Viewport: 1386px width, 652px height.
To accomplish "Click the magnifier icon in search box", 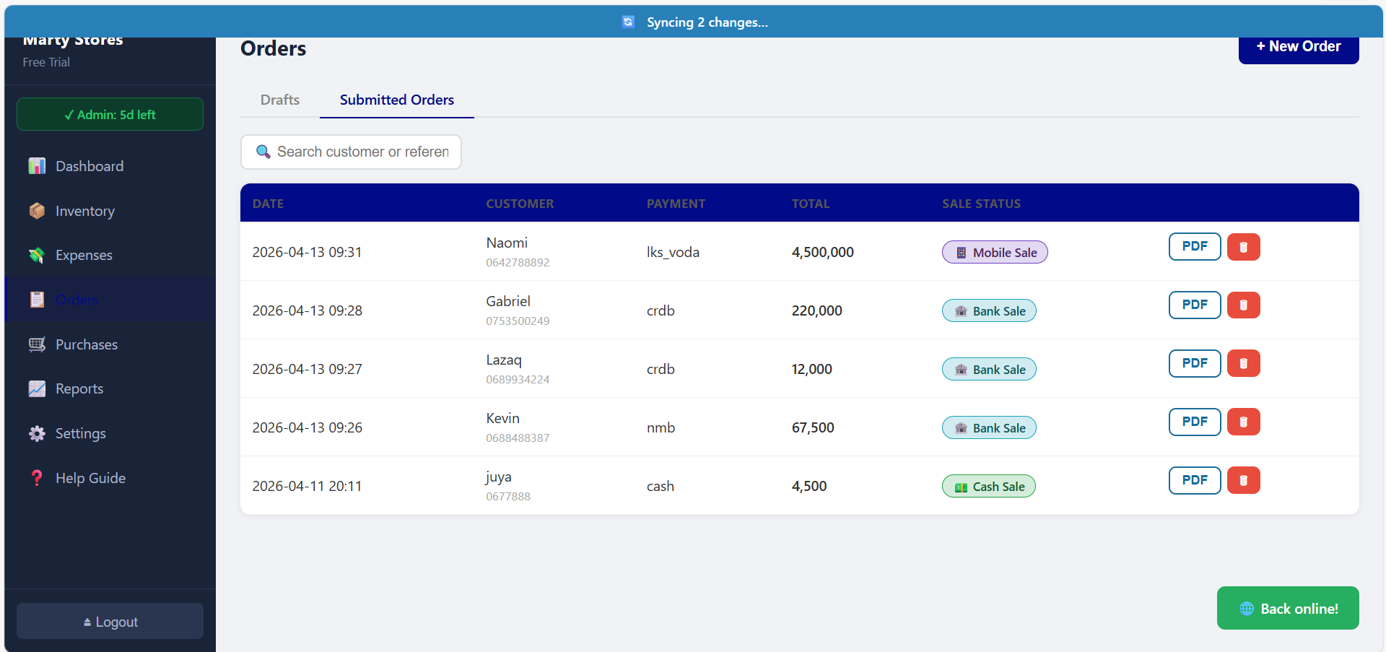I will (263, 152).
